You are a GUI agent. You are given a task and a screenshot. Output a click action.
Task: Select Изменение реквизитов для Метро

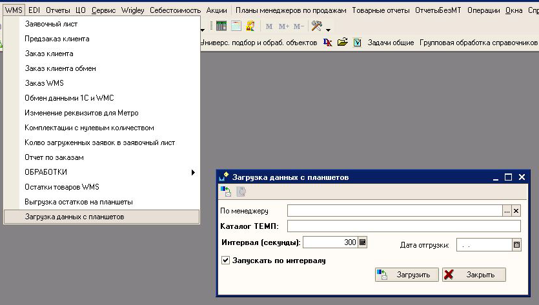[x=102, y=113]
